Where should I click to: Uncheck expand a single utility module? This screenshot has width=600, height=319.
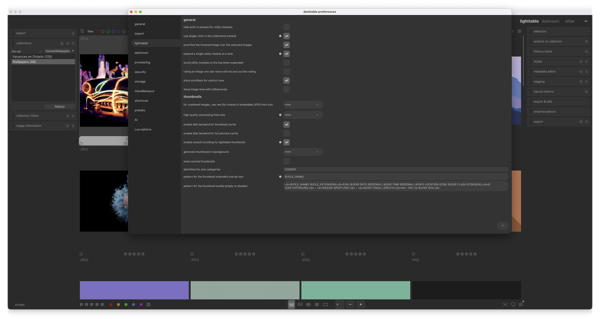pos(287,54)
